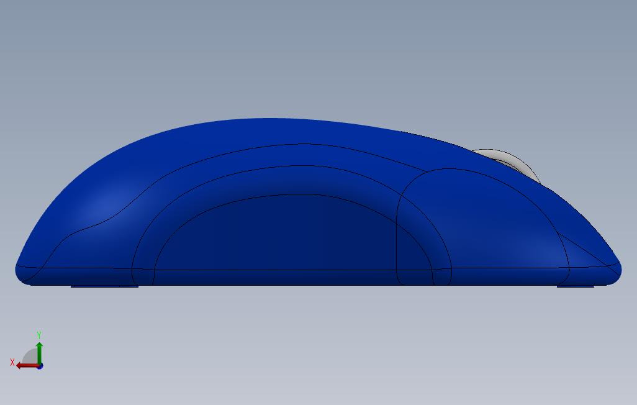This screenshot has width=637, height=405.
Task: Pick the left foot pad under the mouse
Action: click(104, 286)
